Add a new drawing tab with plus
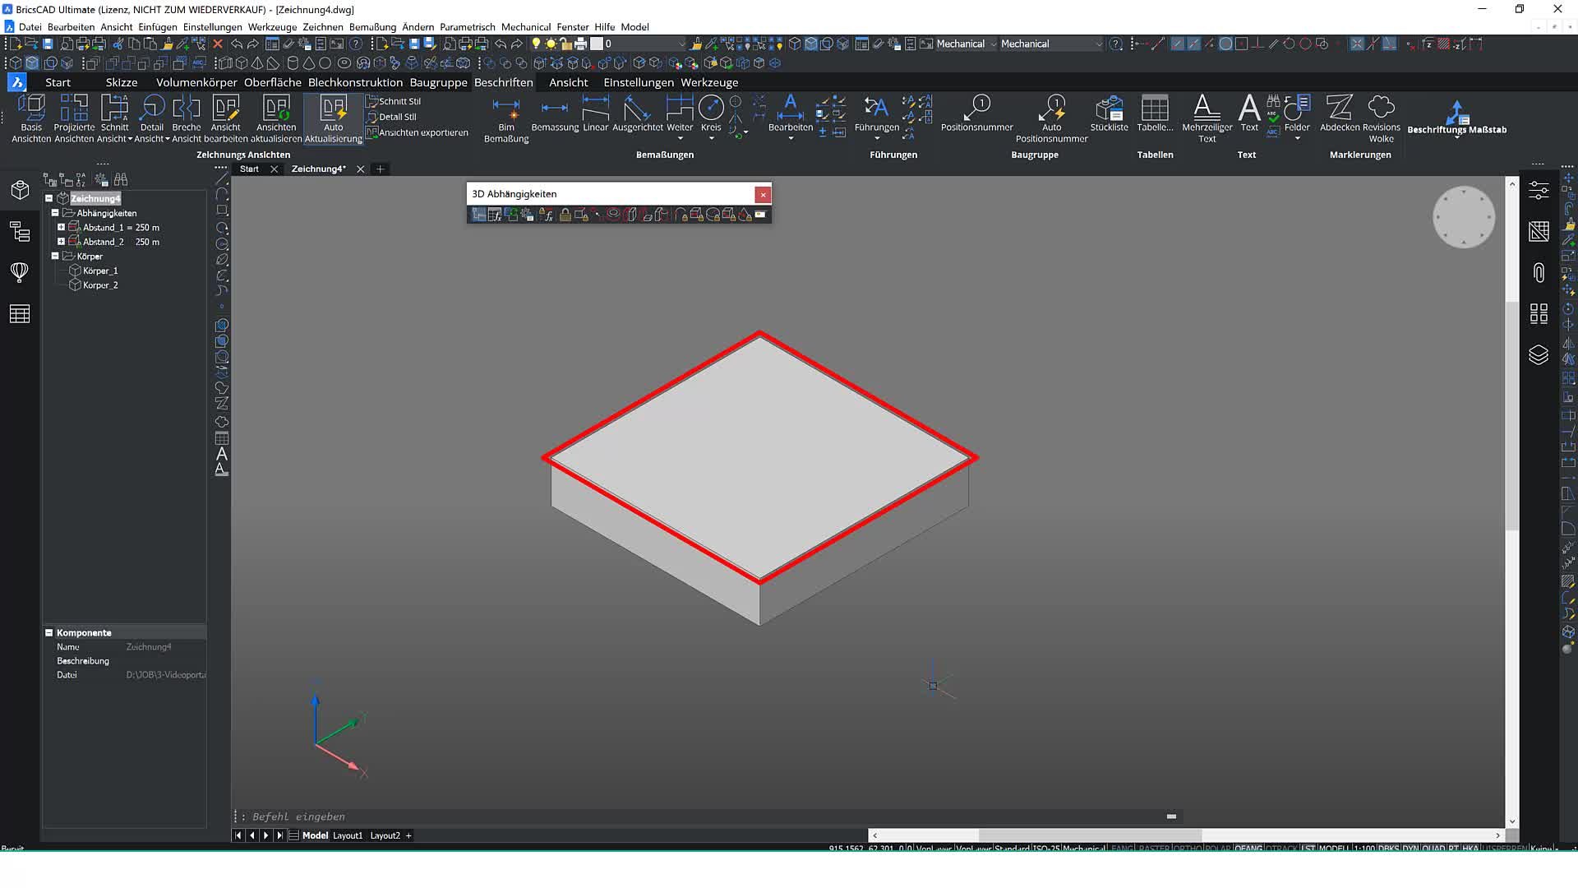1578x888 pixels. click(380, 169)
